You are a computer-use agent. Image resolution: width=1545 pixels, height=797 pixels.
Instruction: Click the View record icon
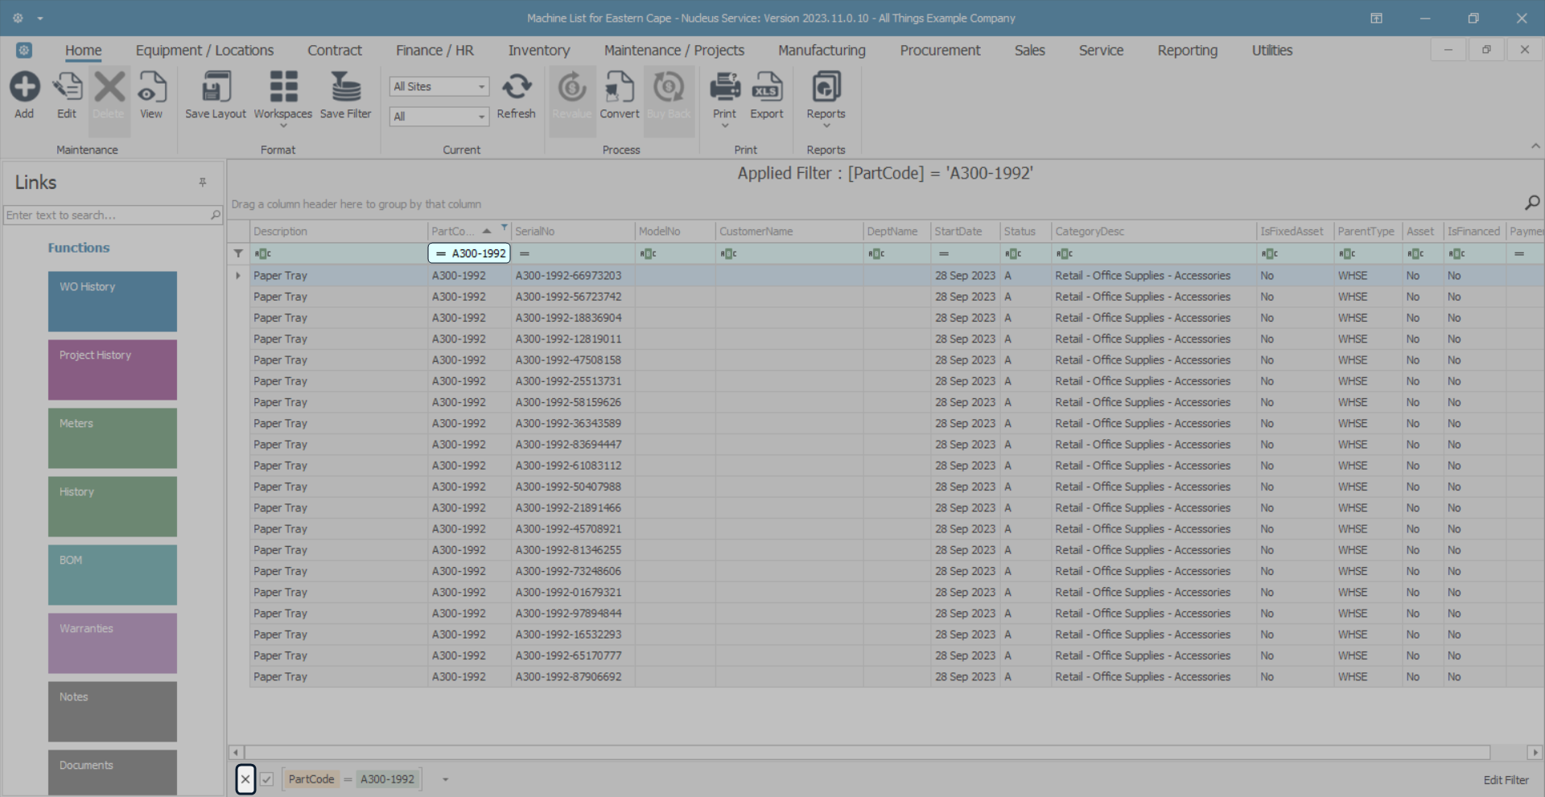click(151, 87)
